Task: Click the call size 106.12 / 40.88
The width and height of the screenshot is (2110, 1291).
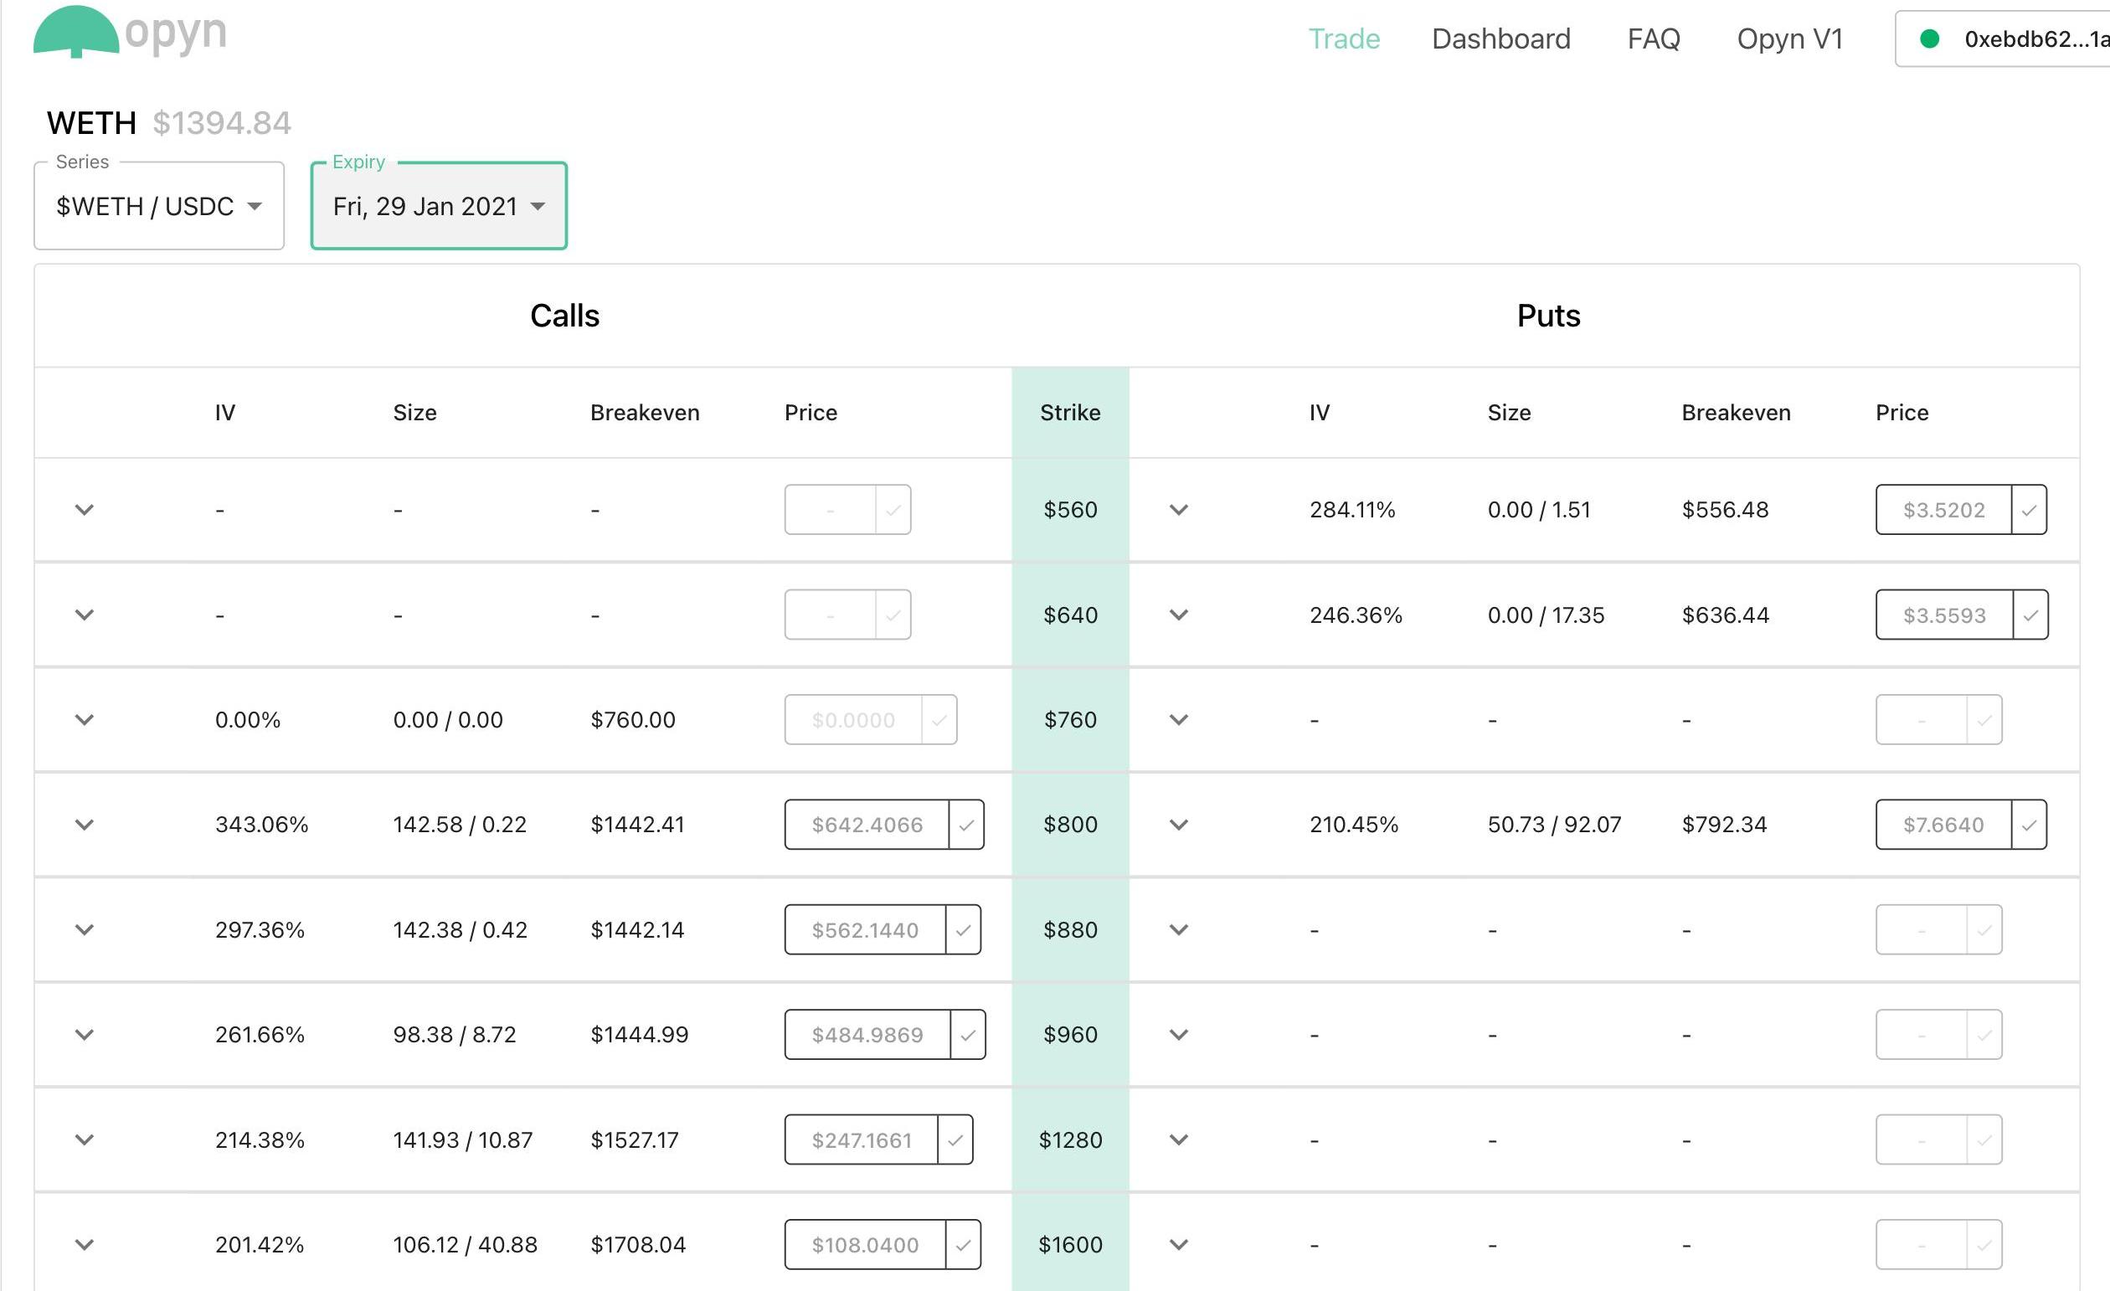Action: point(465,1245)
